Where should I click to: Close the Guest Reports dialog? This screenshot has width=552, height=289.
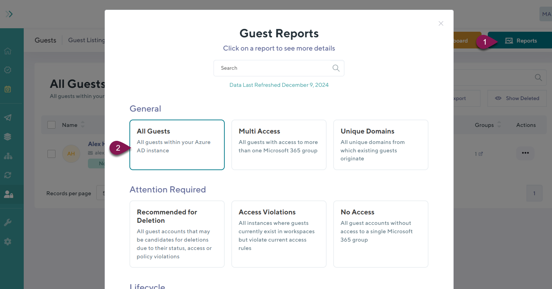click(441, 23)
